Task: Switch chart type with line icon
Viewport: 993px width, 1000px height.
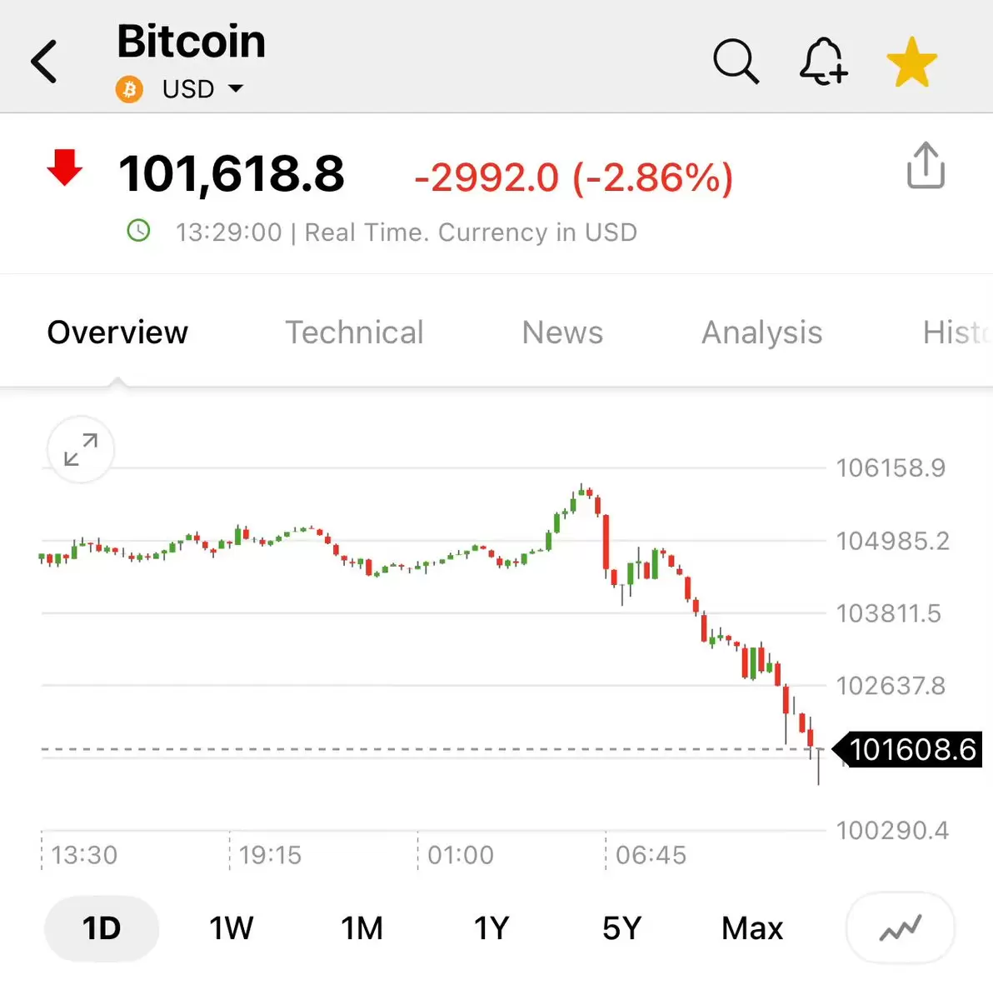Action: (901, 928)
